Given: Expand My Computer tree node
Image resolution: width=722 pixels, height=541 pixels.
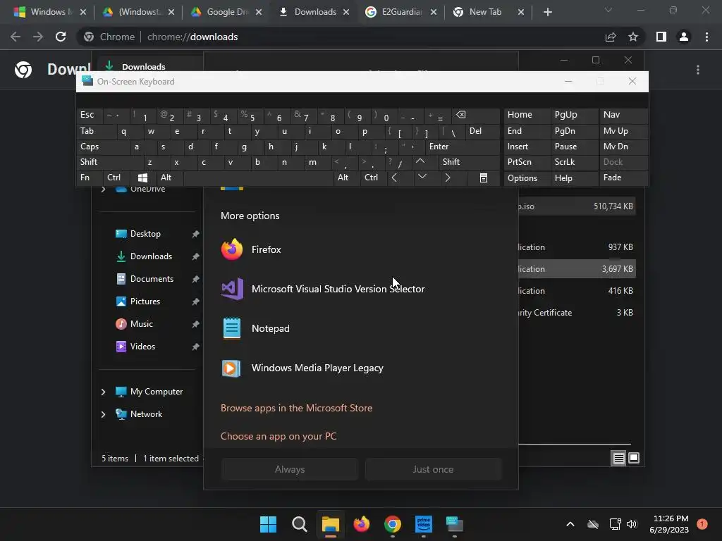Looking at the screenshot, I should point(103,392).
